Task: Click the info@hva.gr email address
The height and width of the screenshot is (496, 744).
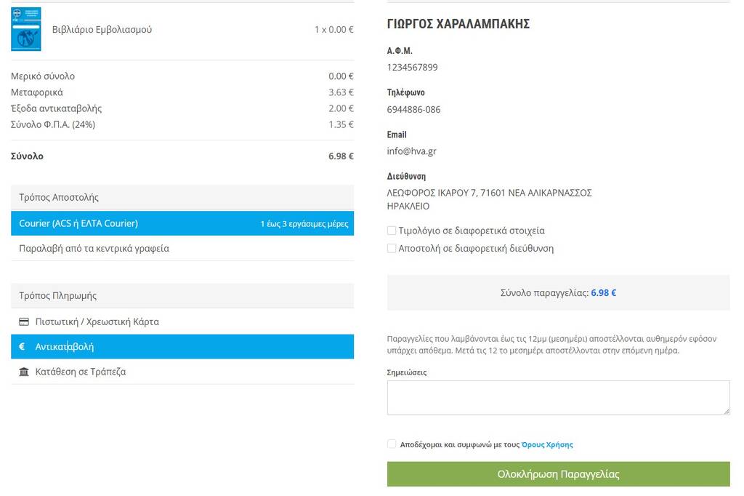Action: coord(411,151)
